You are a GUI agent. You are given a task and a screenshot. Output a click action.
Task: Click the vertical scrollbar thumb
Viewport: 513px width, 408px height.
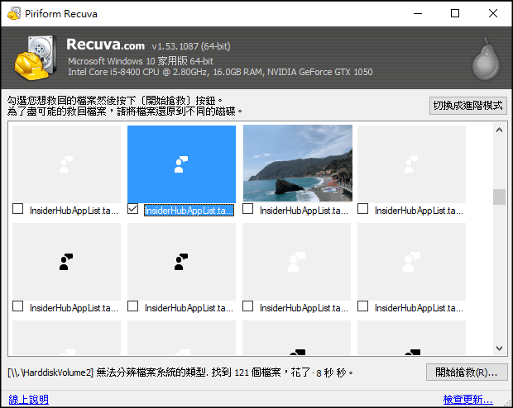pos(499,197)
